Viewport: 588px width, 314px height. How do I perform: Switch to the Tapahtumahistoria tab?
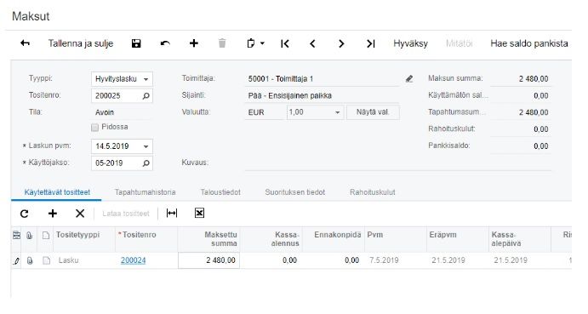tap(146, 192)
